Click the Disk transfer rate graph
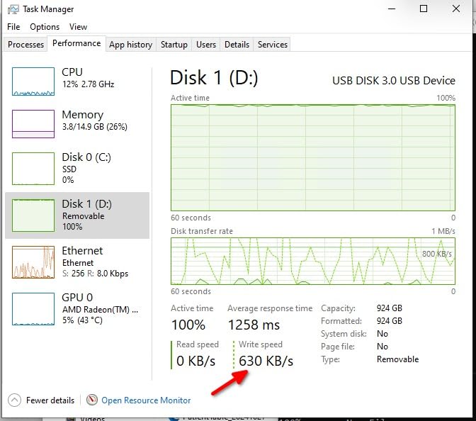This screenshot has height=421, width=476. 313,262
